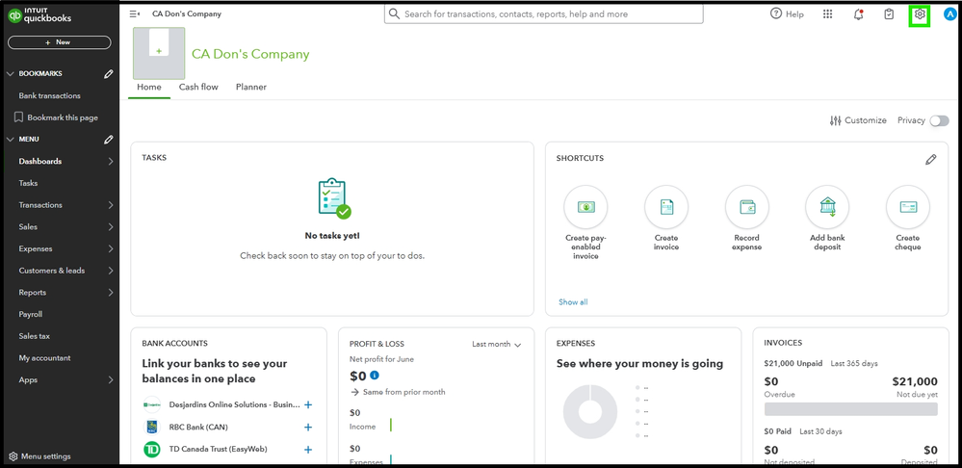
Task: Click the search transactions input field
Action: click(x=544, y=14)
